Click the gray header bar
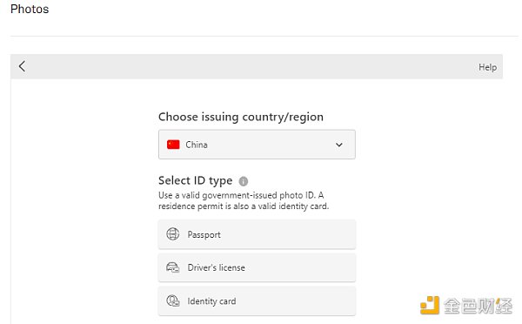This screenshot has height=324, width=522. (257, 67)
